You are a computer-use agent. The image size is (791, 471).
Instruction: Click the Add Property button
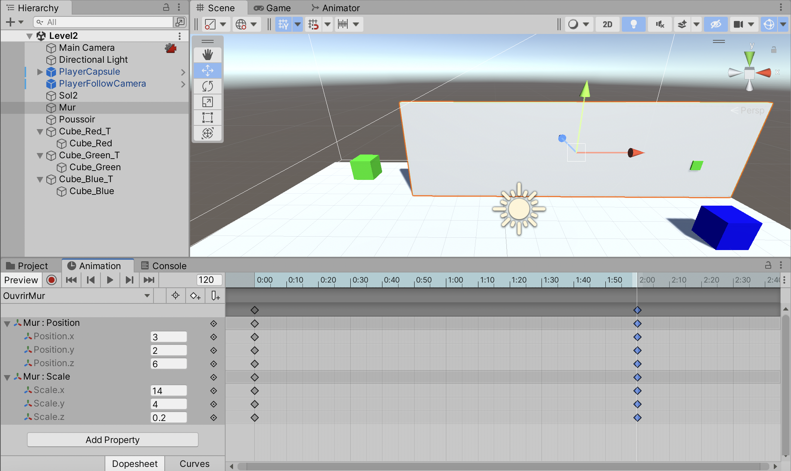click(112, 440)
